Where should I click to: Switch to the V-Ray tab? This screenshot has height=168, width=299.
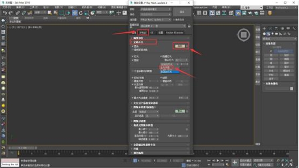coord(143,33)
